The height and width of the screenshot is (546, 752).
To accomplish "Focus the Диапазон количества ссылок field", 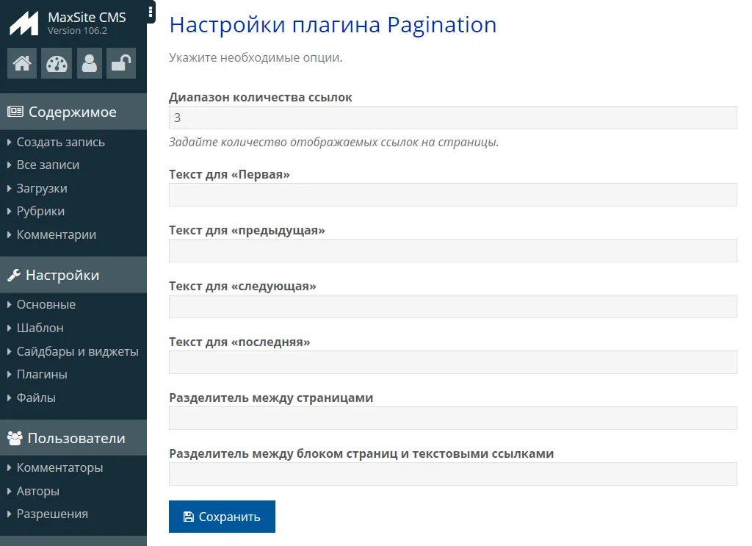I will coord(452,118).
